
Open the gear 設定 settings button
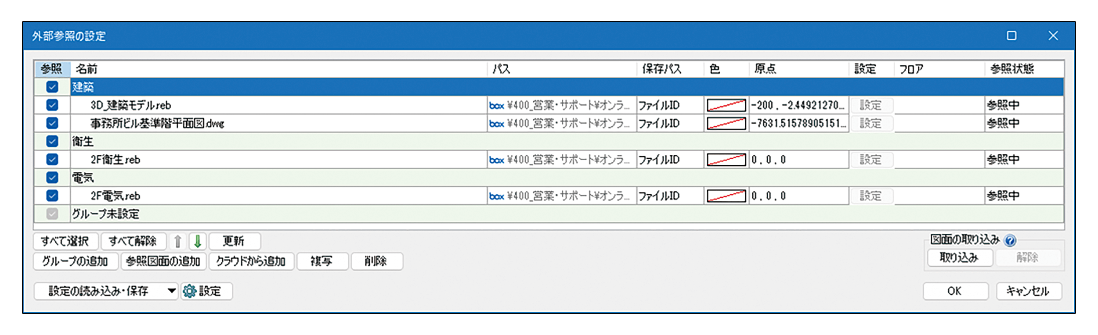point(206,291)
